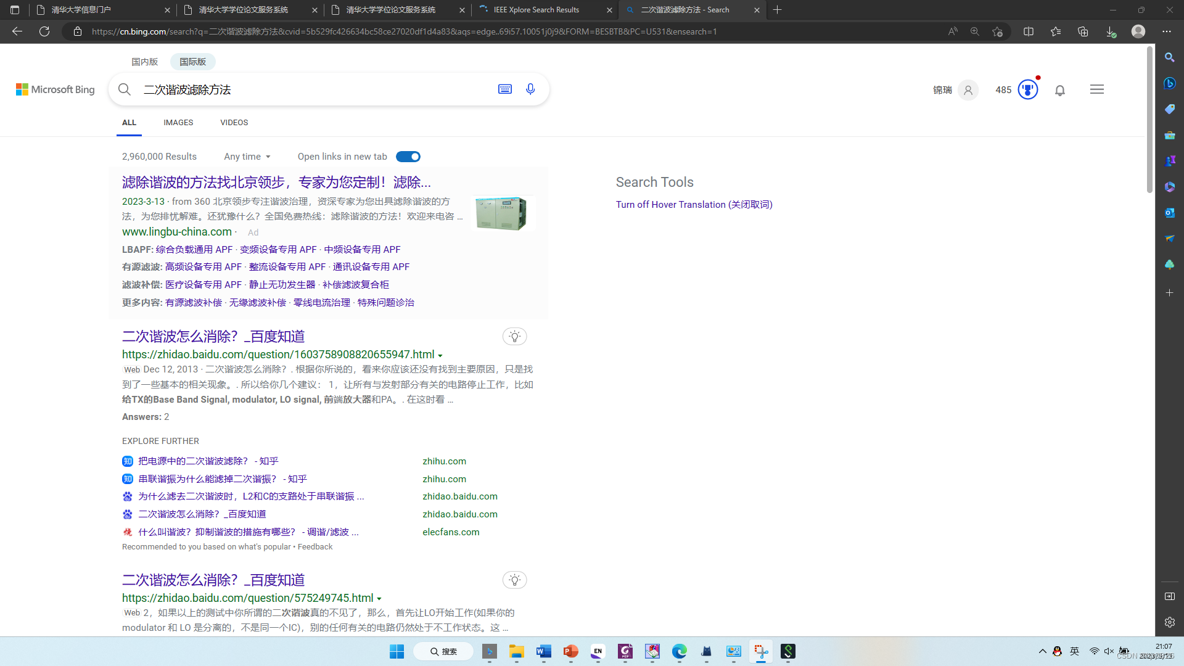Open sidebar Outlook icon

pyautogui.click(x=1170, y=213)
